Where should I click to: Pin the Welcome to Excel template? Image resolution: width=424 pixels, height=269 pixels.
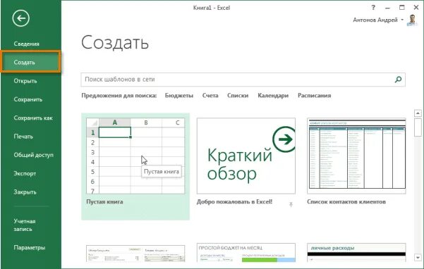click(x=291, y=204)
